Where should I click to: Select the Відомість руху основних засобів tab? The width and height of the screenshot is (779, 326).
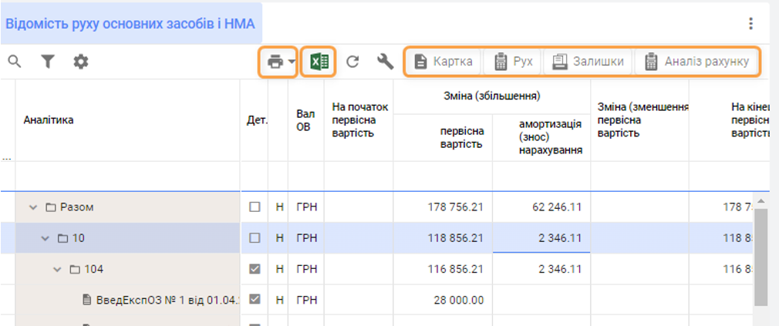click(130, 23)
